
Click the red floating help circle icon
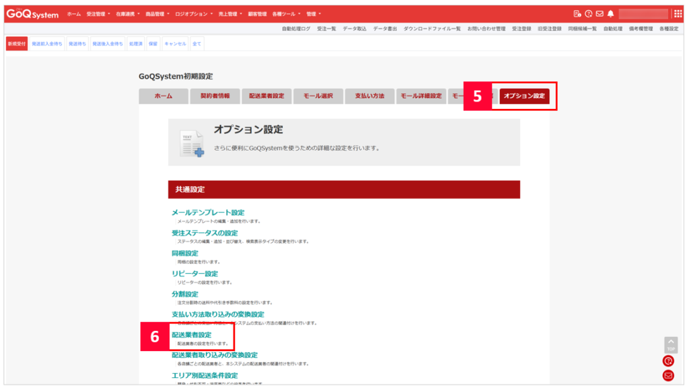click(668, 361)
